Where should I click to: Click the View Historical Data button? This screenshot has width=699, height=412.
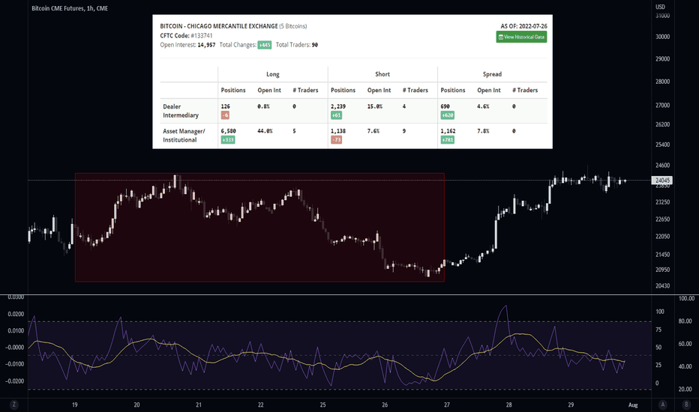521,37
